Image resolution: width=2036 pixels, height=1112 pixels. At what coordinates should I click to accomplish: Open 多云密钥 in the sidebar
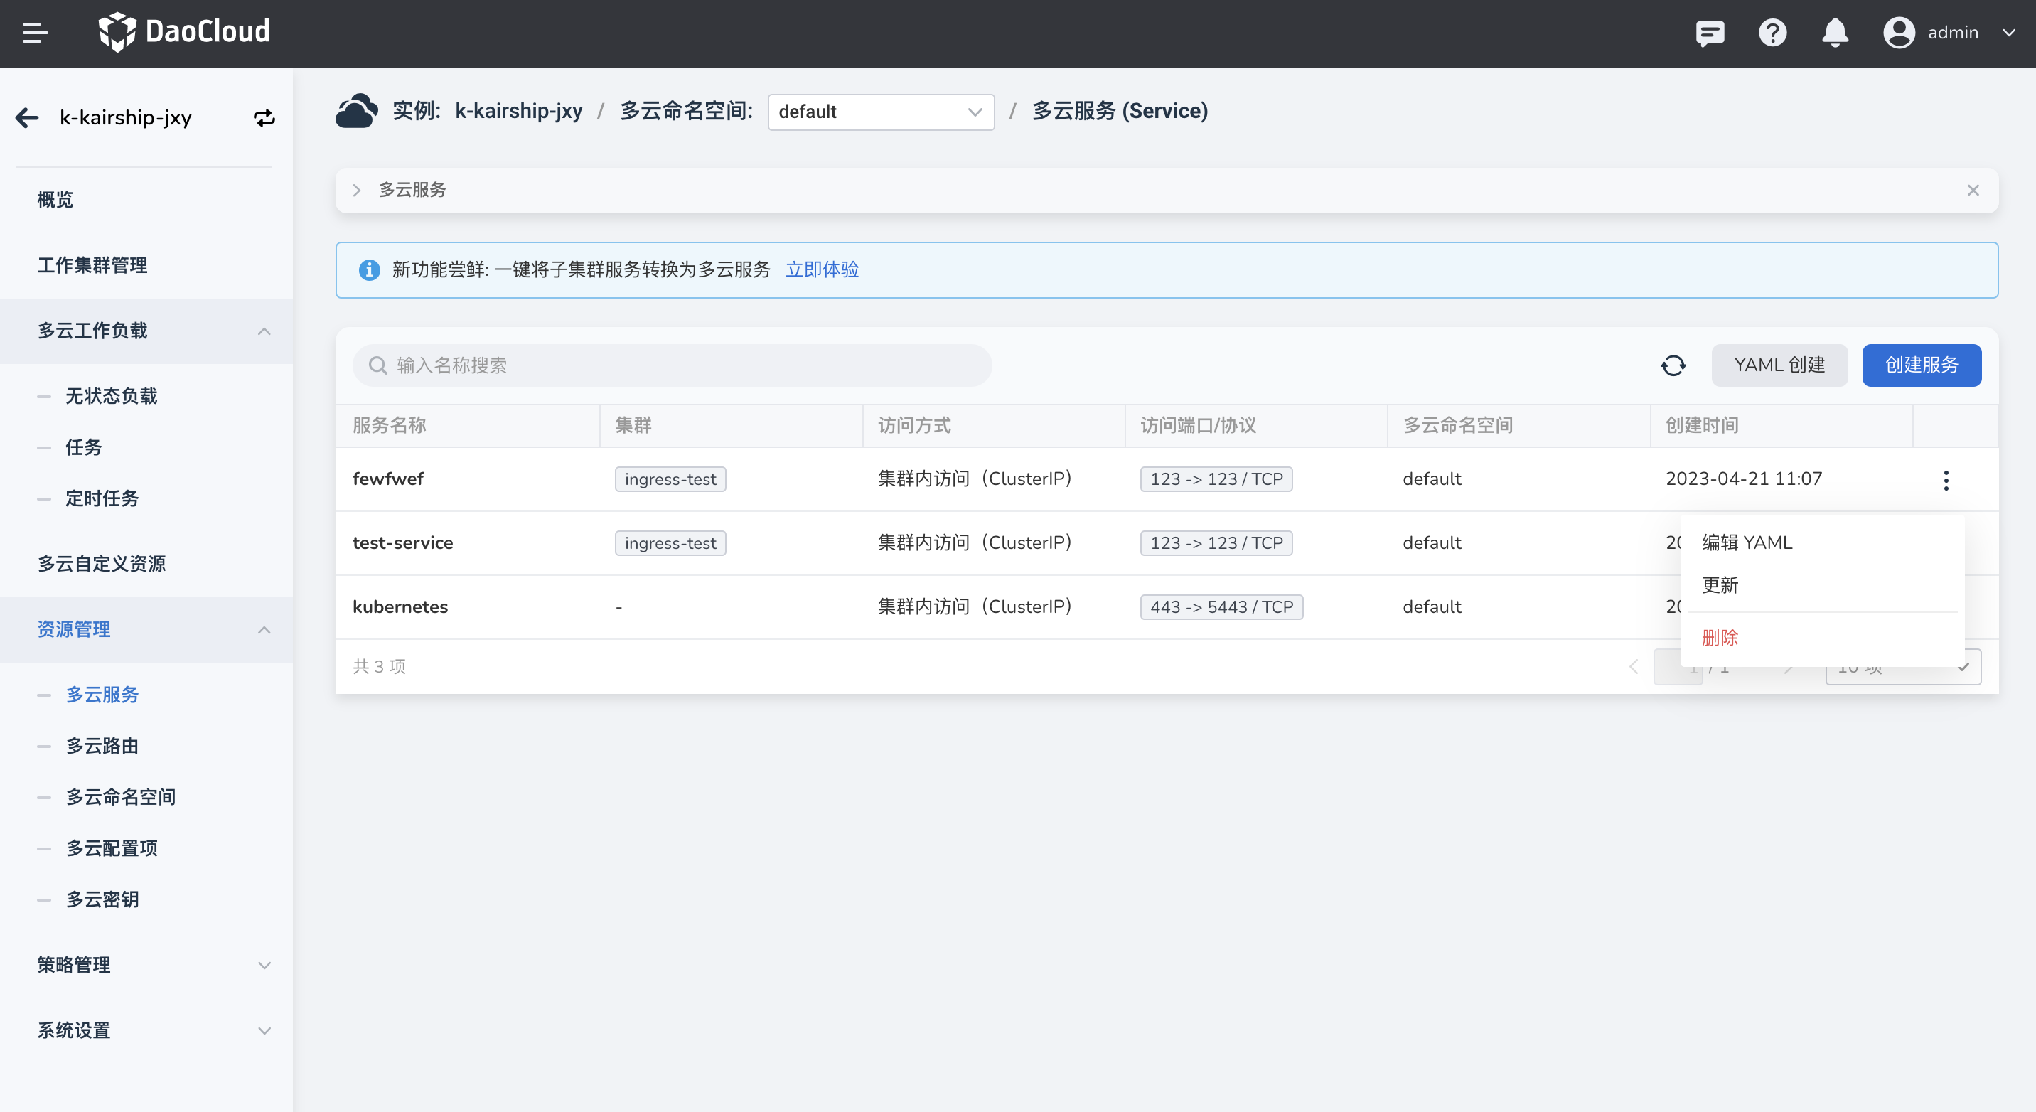point(102,899)
